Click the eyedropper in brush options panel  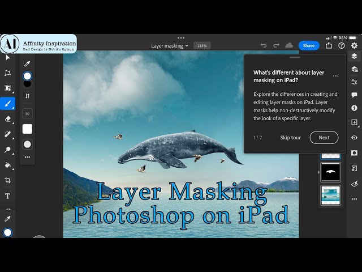27,63
